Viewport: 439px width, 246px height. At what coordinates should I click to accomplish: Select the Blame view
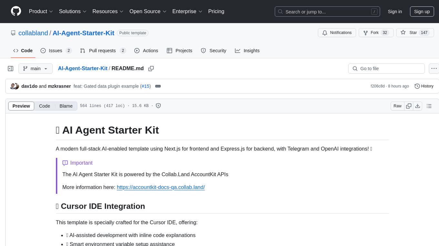[66, 106]
